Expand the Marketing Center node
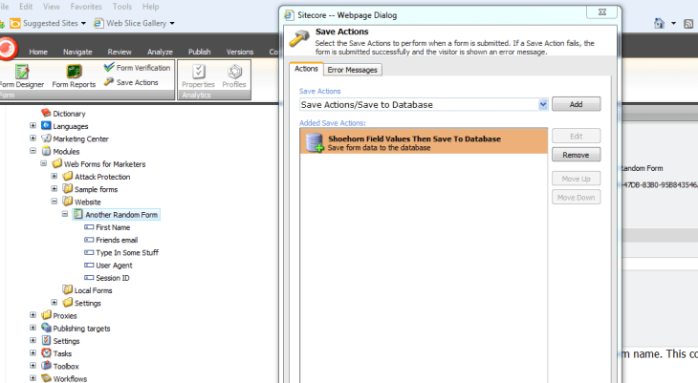 pyautogui.click(x=33, y=138)
